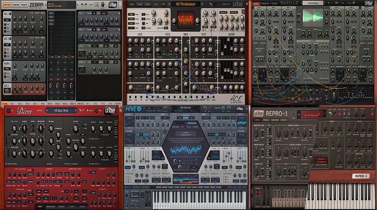Open the gear settings in Zebra's header
This screenshot has width=377, height=210.
pyautogui.click(x=120, y=5)
